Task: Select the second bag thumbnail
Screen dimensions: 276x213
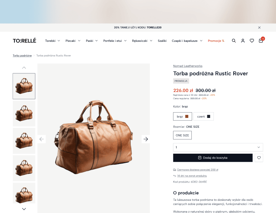Action: (x=24, y=113)
